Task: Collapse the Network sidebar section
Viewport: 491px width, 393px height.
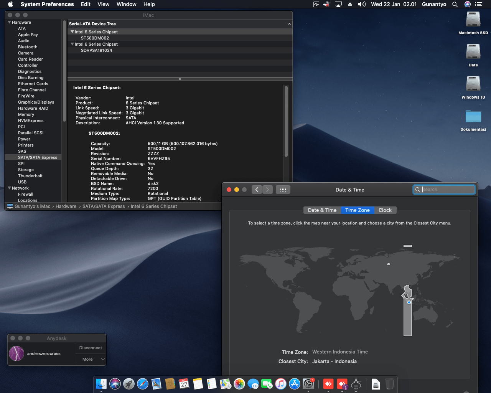Action: 9,188
